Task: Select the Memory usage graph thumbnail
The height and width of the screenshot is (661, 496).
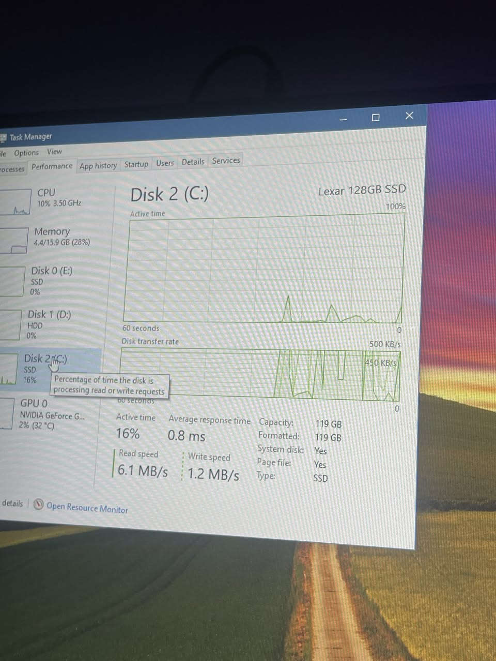Action: click(x=13, y=241)
